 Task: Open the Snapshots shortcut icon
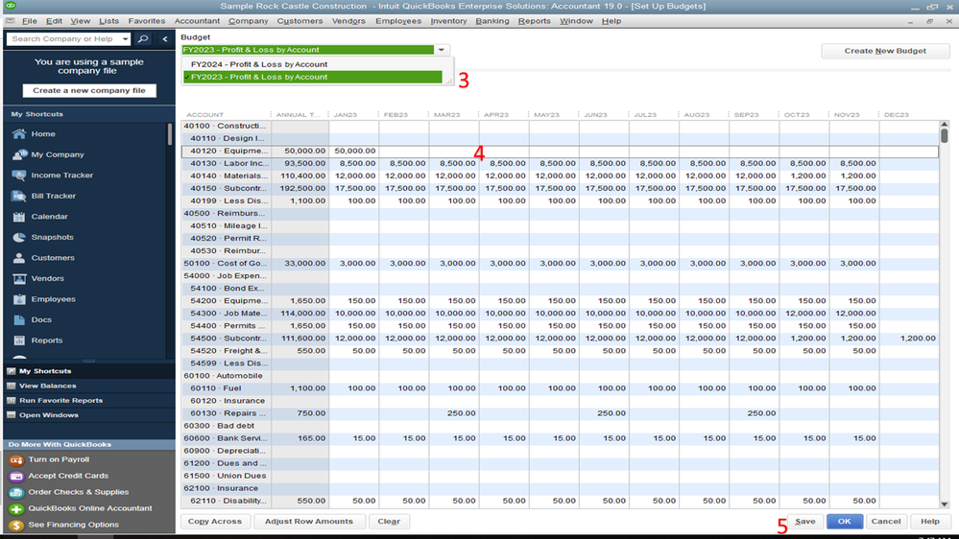[18, 237]
